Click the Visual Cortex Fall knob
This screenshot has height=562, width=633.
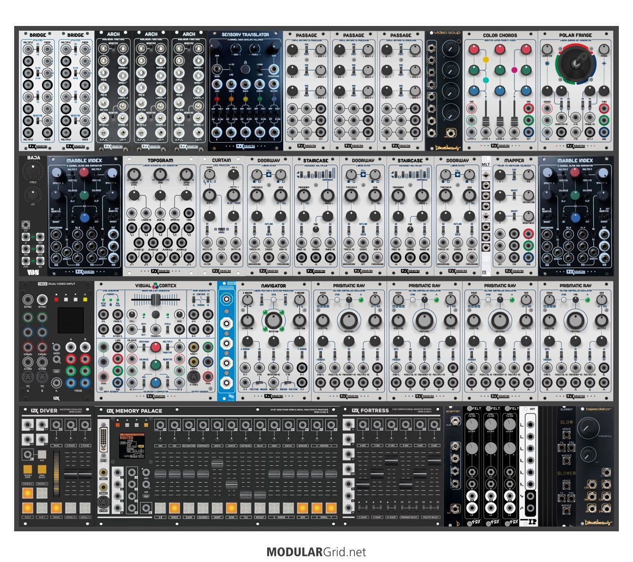point(132,315)
